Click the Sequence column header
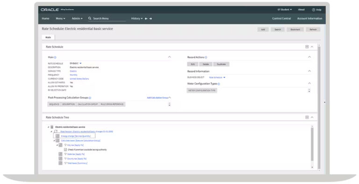The width and height of the screenshot is (359, 184). pyautogui.click(x=54, y=104)
